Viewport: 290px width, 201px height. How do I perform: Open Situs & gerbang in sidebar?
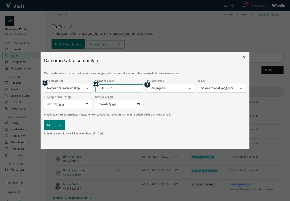(21, 143)
